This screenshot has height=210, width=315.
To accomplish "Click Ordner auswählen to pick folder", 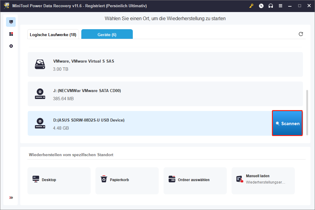I will point(195,181).
